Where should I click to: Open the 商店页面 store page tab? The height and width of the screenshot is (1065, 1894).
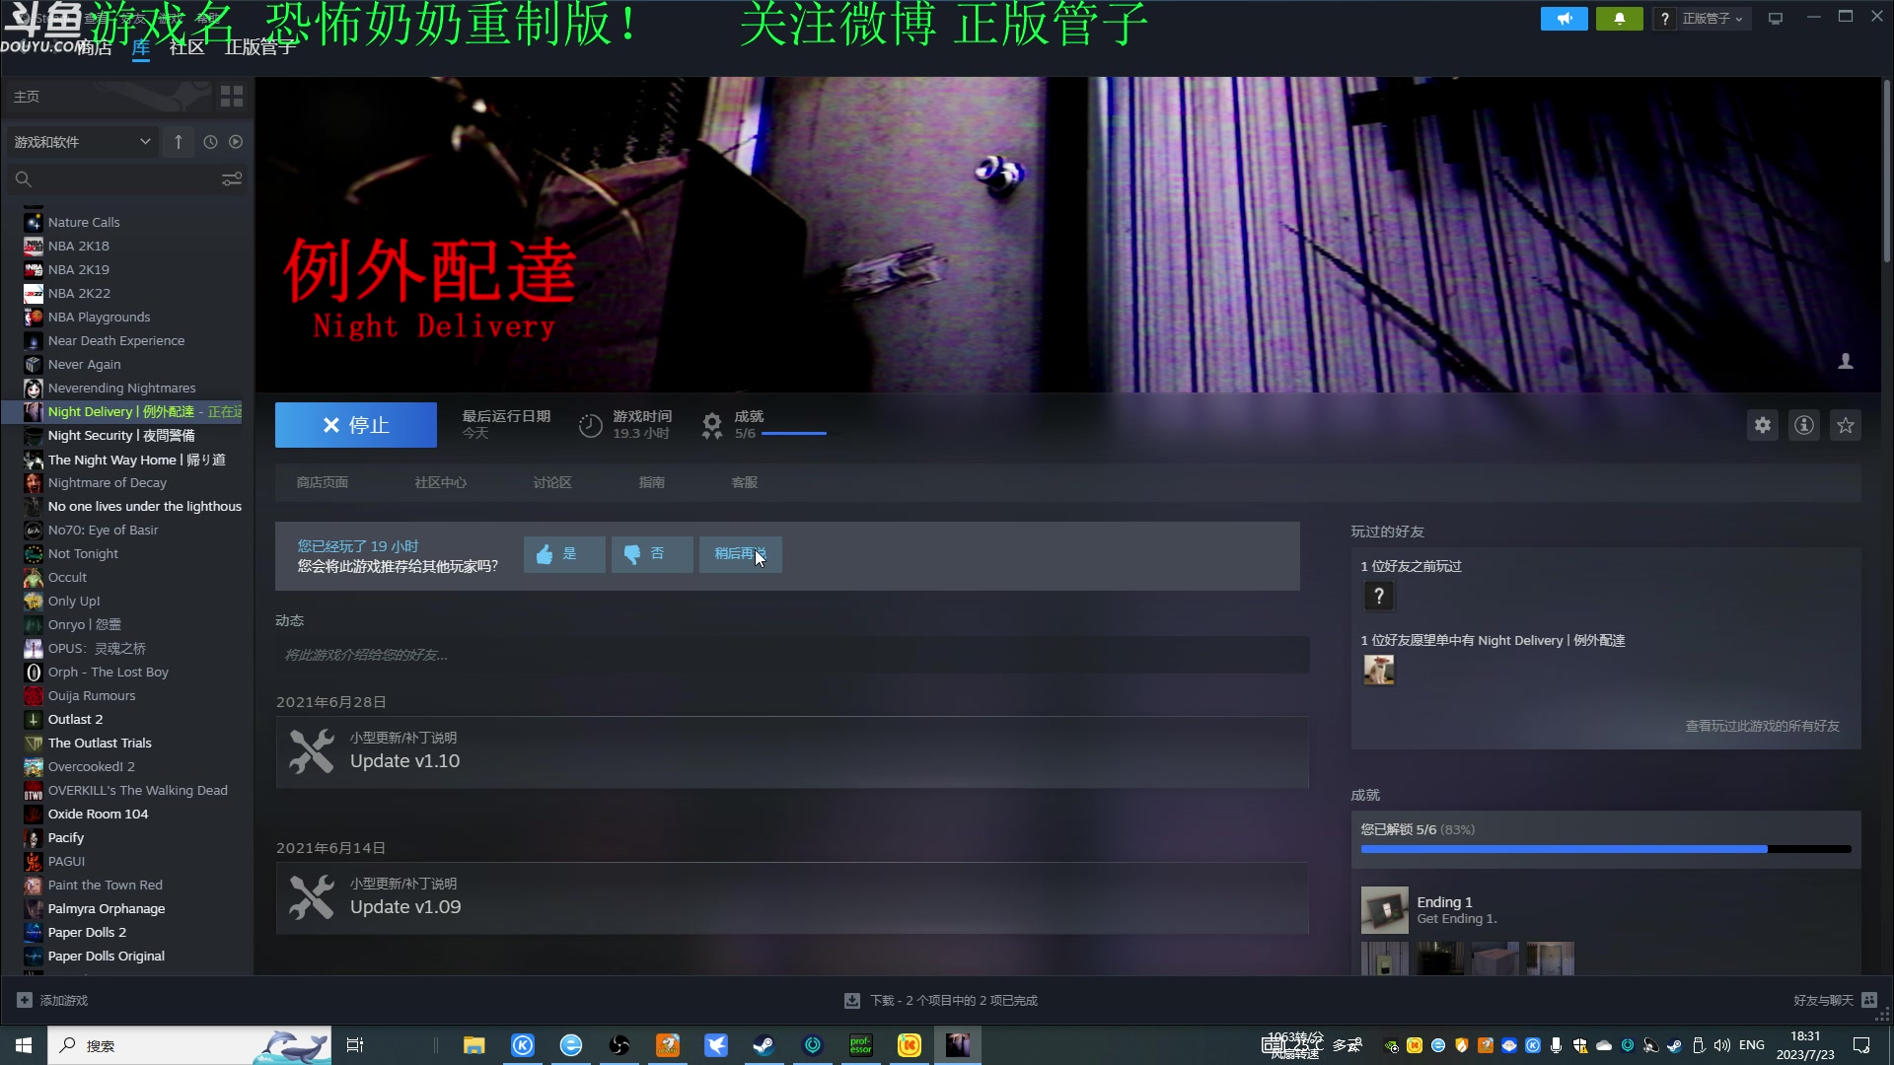click(323, 482)
